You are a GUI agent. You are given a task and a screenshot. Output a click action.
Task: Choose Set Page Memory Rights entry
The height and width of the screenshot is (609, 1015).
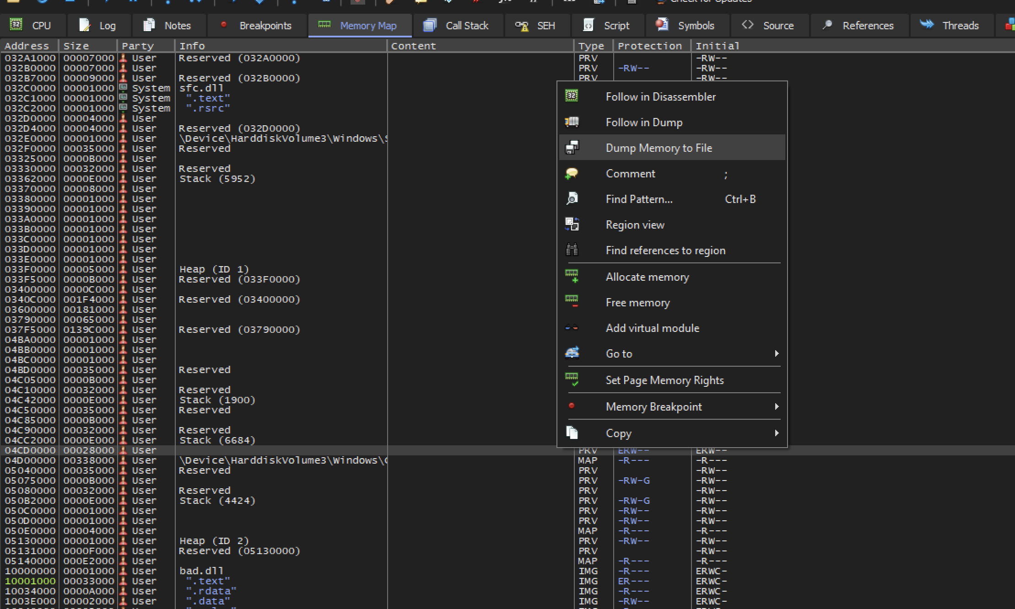(672, 380)
